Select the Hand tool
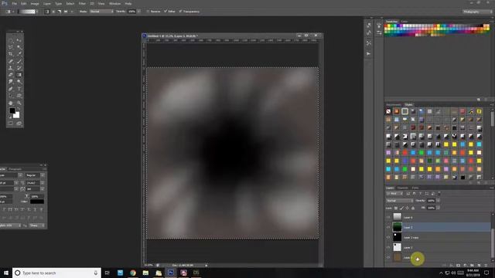 click(11, 103)
